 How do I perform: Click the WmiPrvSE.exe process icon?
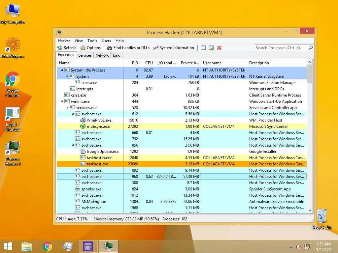(83, 120)
